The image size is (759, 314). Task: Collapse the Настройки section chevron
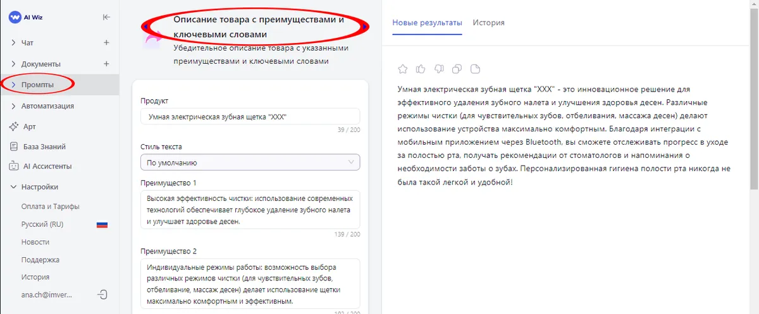pyautogui.click(x=13, y=187)
